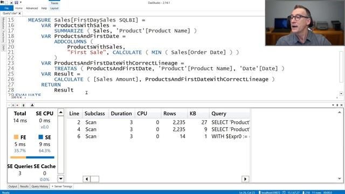Viewport: 345px width, 194px height.
Task: Stop the server timings trace
Action: (17, 105)
